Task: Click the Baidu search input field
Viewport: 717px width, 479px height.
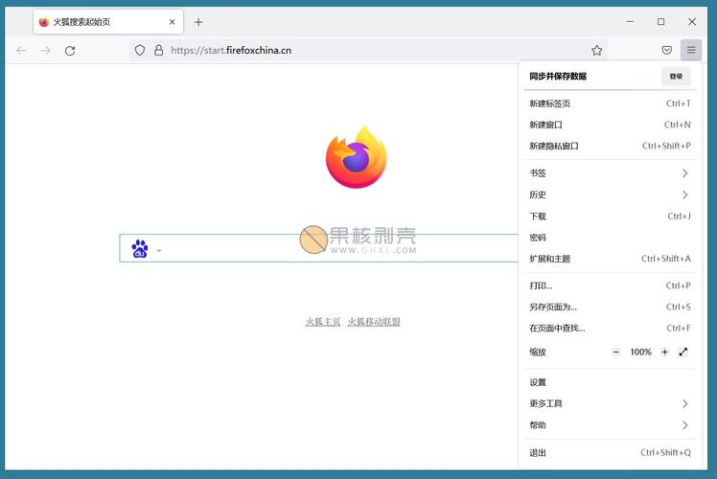Action: (x=335, y=249)
